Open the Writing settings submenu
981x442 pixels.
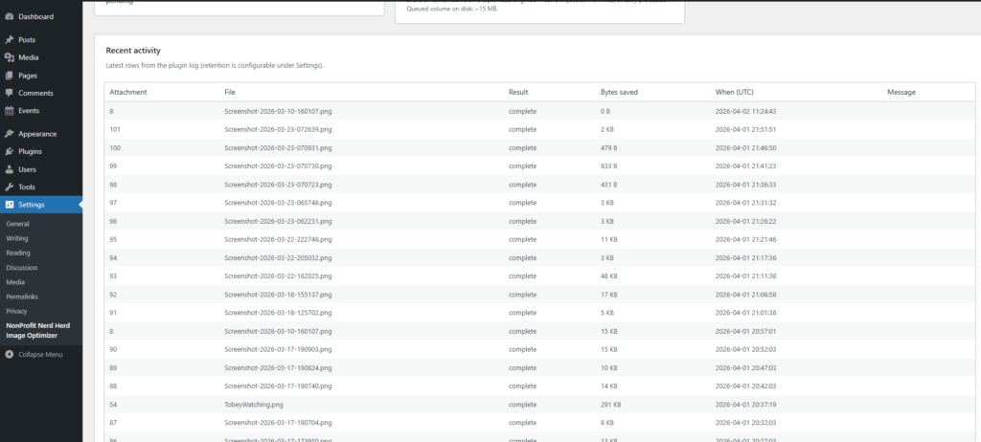point(17,237)
